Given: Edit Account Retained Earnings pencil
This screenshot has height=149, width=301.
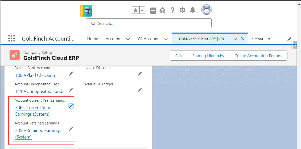Looking at the screenshot, I should [x=71, y=129].
